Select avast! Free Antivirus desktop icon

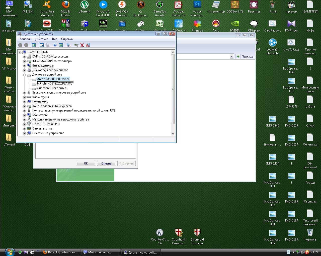[47, 9]
